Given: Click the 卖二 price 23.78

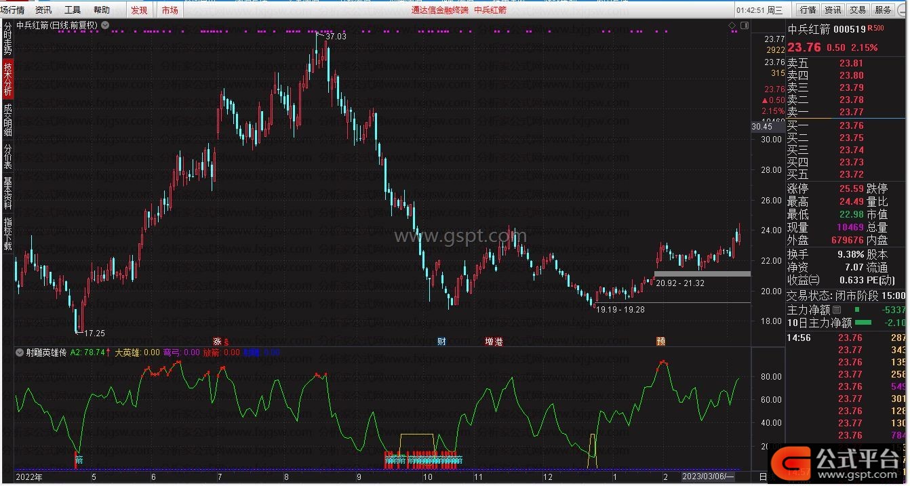Looking at the screenshot, I should (x=852, y=100).
